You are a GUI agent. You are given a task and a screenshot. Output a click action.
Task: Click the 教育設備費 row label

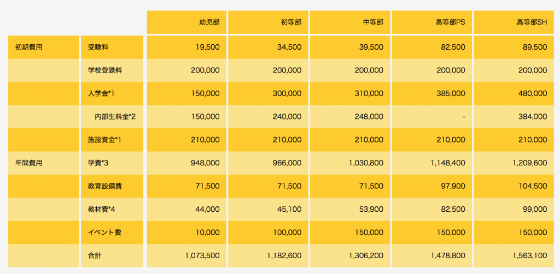[105, 186]
